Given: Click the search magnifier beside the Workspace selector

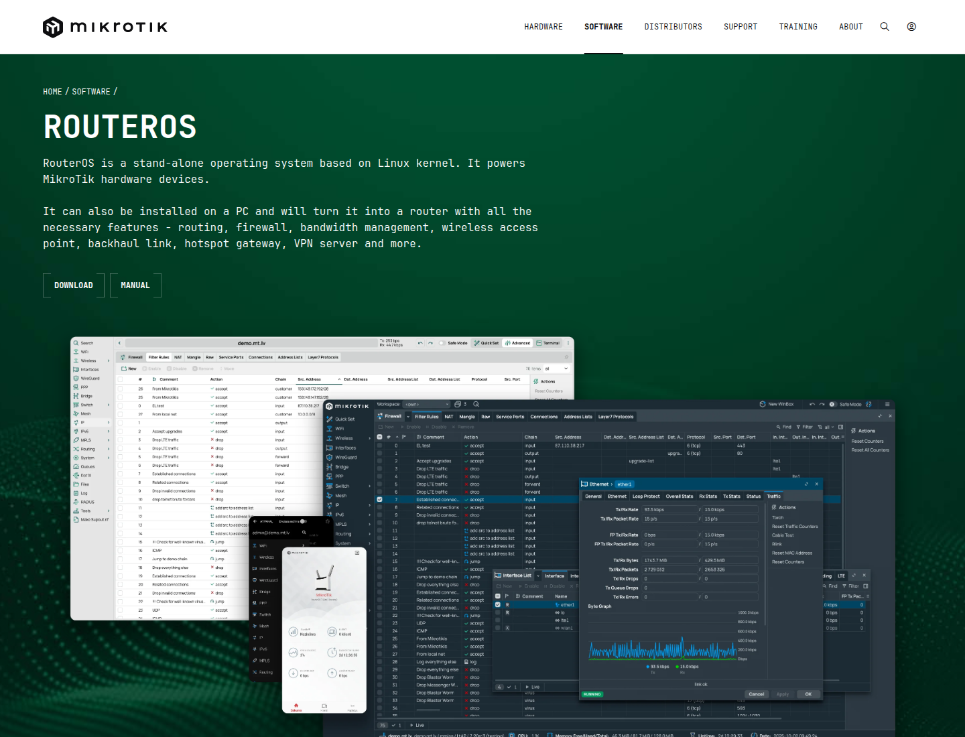Looking at the screenshot, I should pos(476,404).
